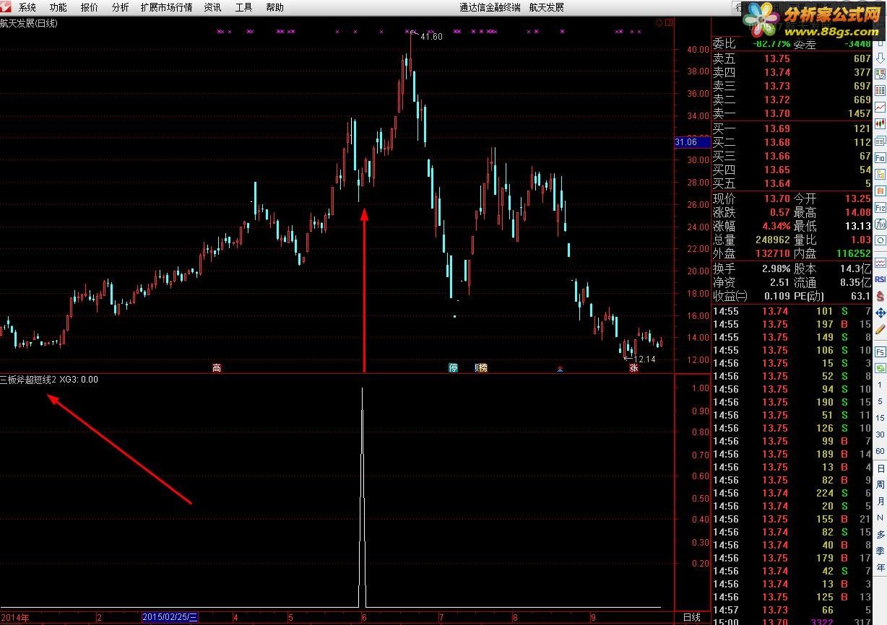This screenshot has height=625, width=887.
Task: Click the PE(动) value 63.1
Action: tap(860, 295)
